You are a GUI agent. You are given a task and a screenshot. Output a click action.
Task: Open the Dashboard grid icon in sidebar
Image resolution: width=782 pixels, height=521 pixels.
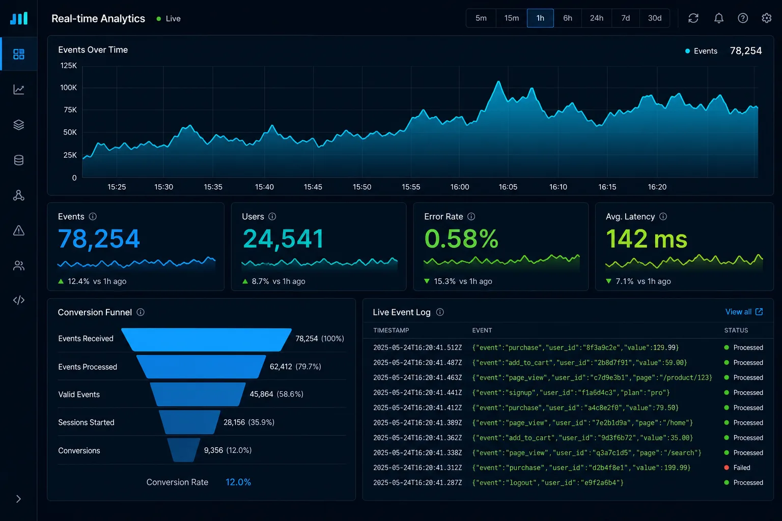19,54
